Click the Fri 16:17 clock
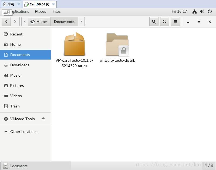216x170 pixels. (x=179, y=11)
